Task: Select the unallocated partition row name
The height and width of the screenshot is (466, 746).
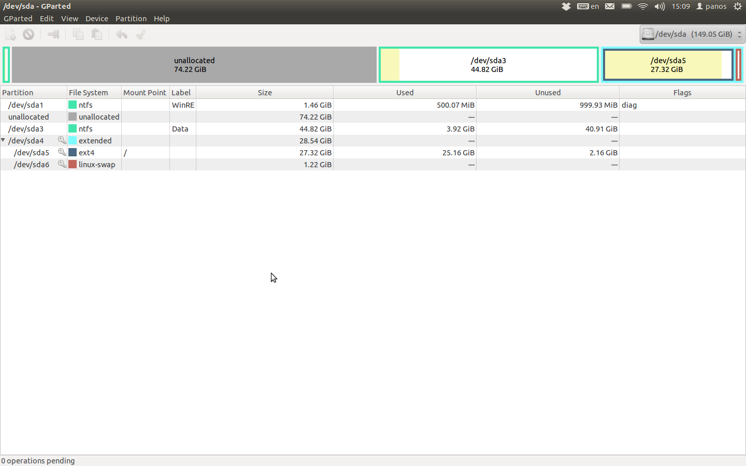Action: 28,117
